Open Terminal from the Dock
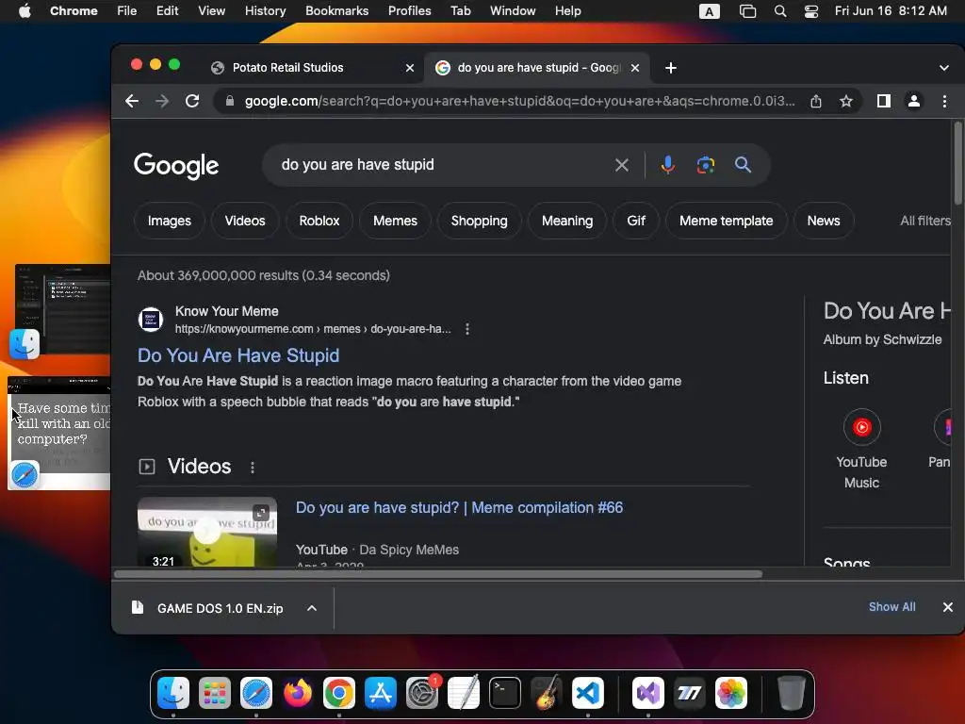965x724 pixels. point(505,693)
